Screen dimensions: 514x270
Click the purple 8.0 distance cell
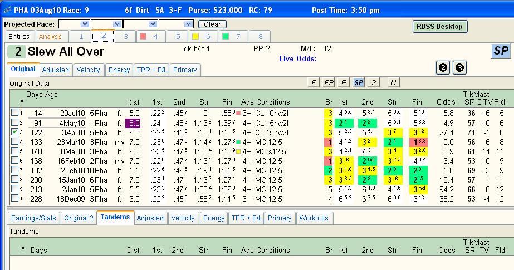(133, 123)
